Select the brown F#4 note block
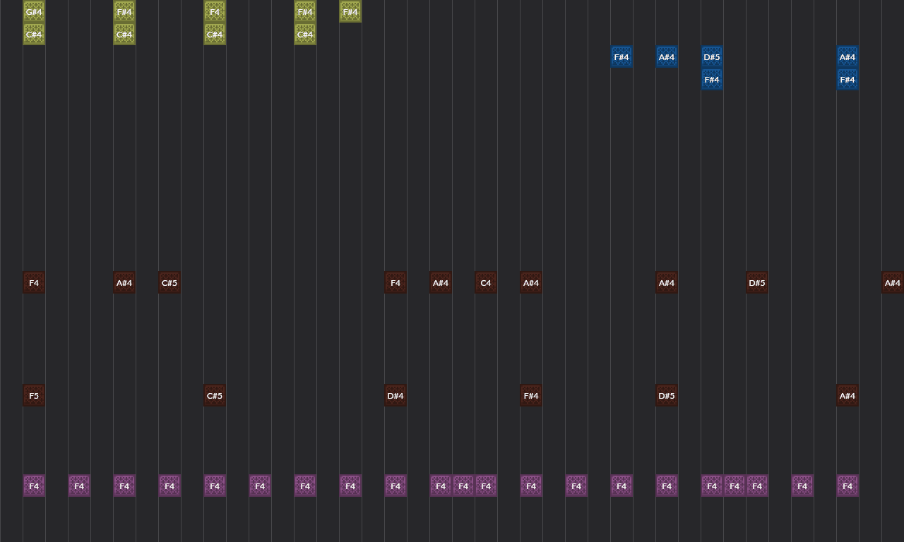 pyautogui.click(x=531, y=395)
